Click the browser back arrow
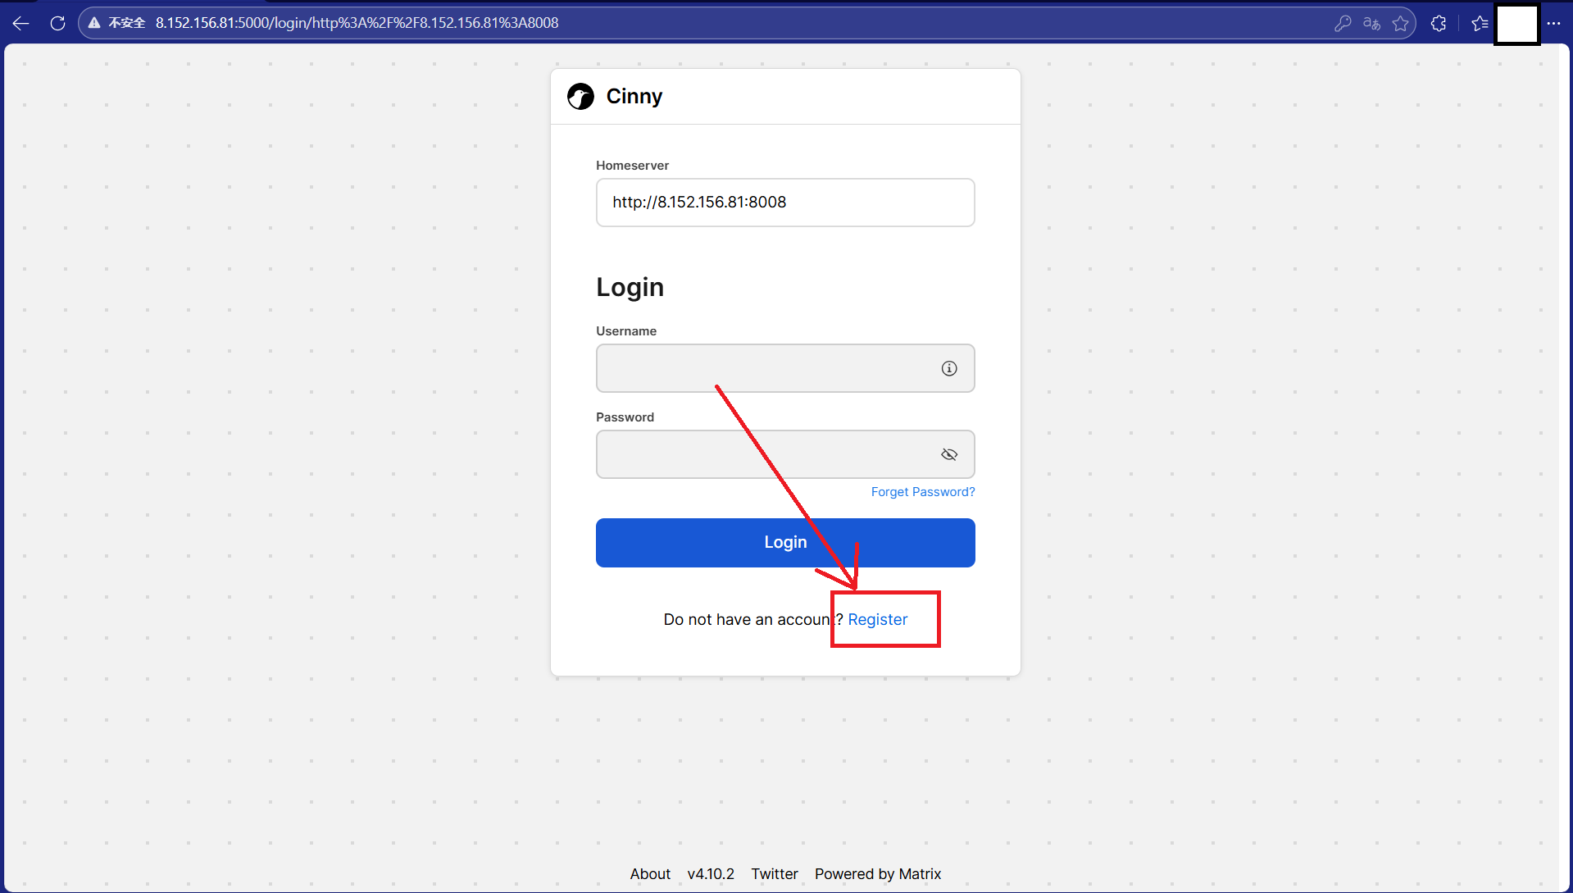The height and width of the screenshot is (893, 1573). click(x=21, y=23)
